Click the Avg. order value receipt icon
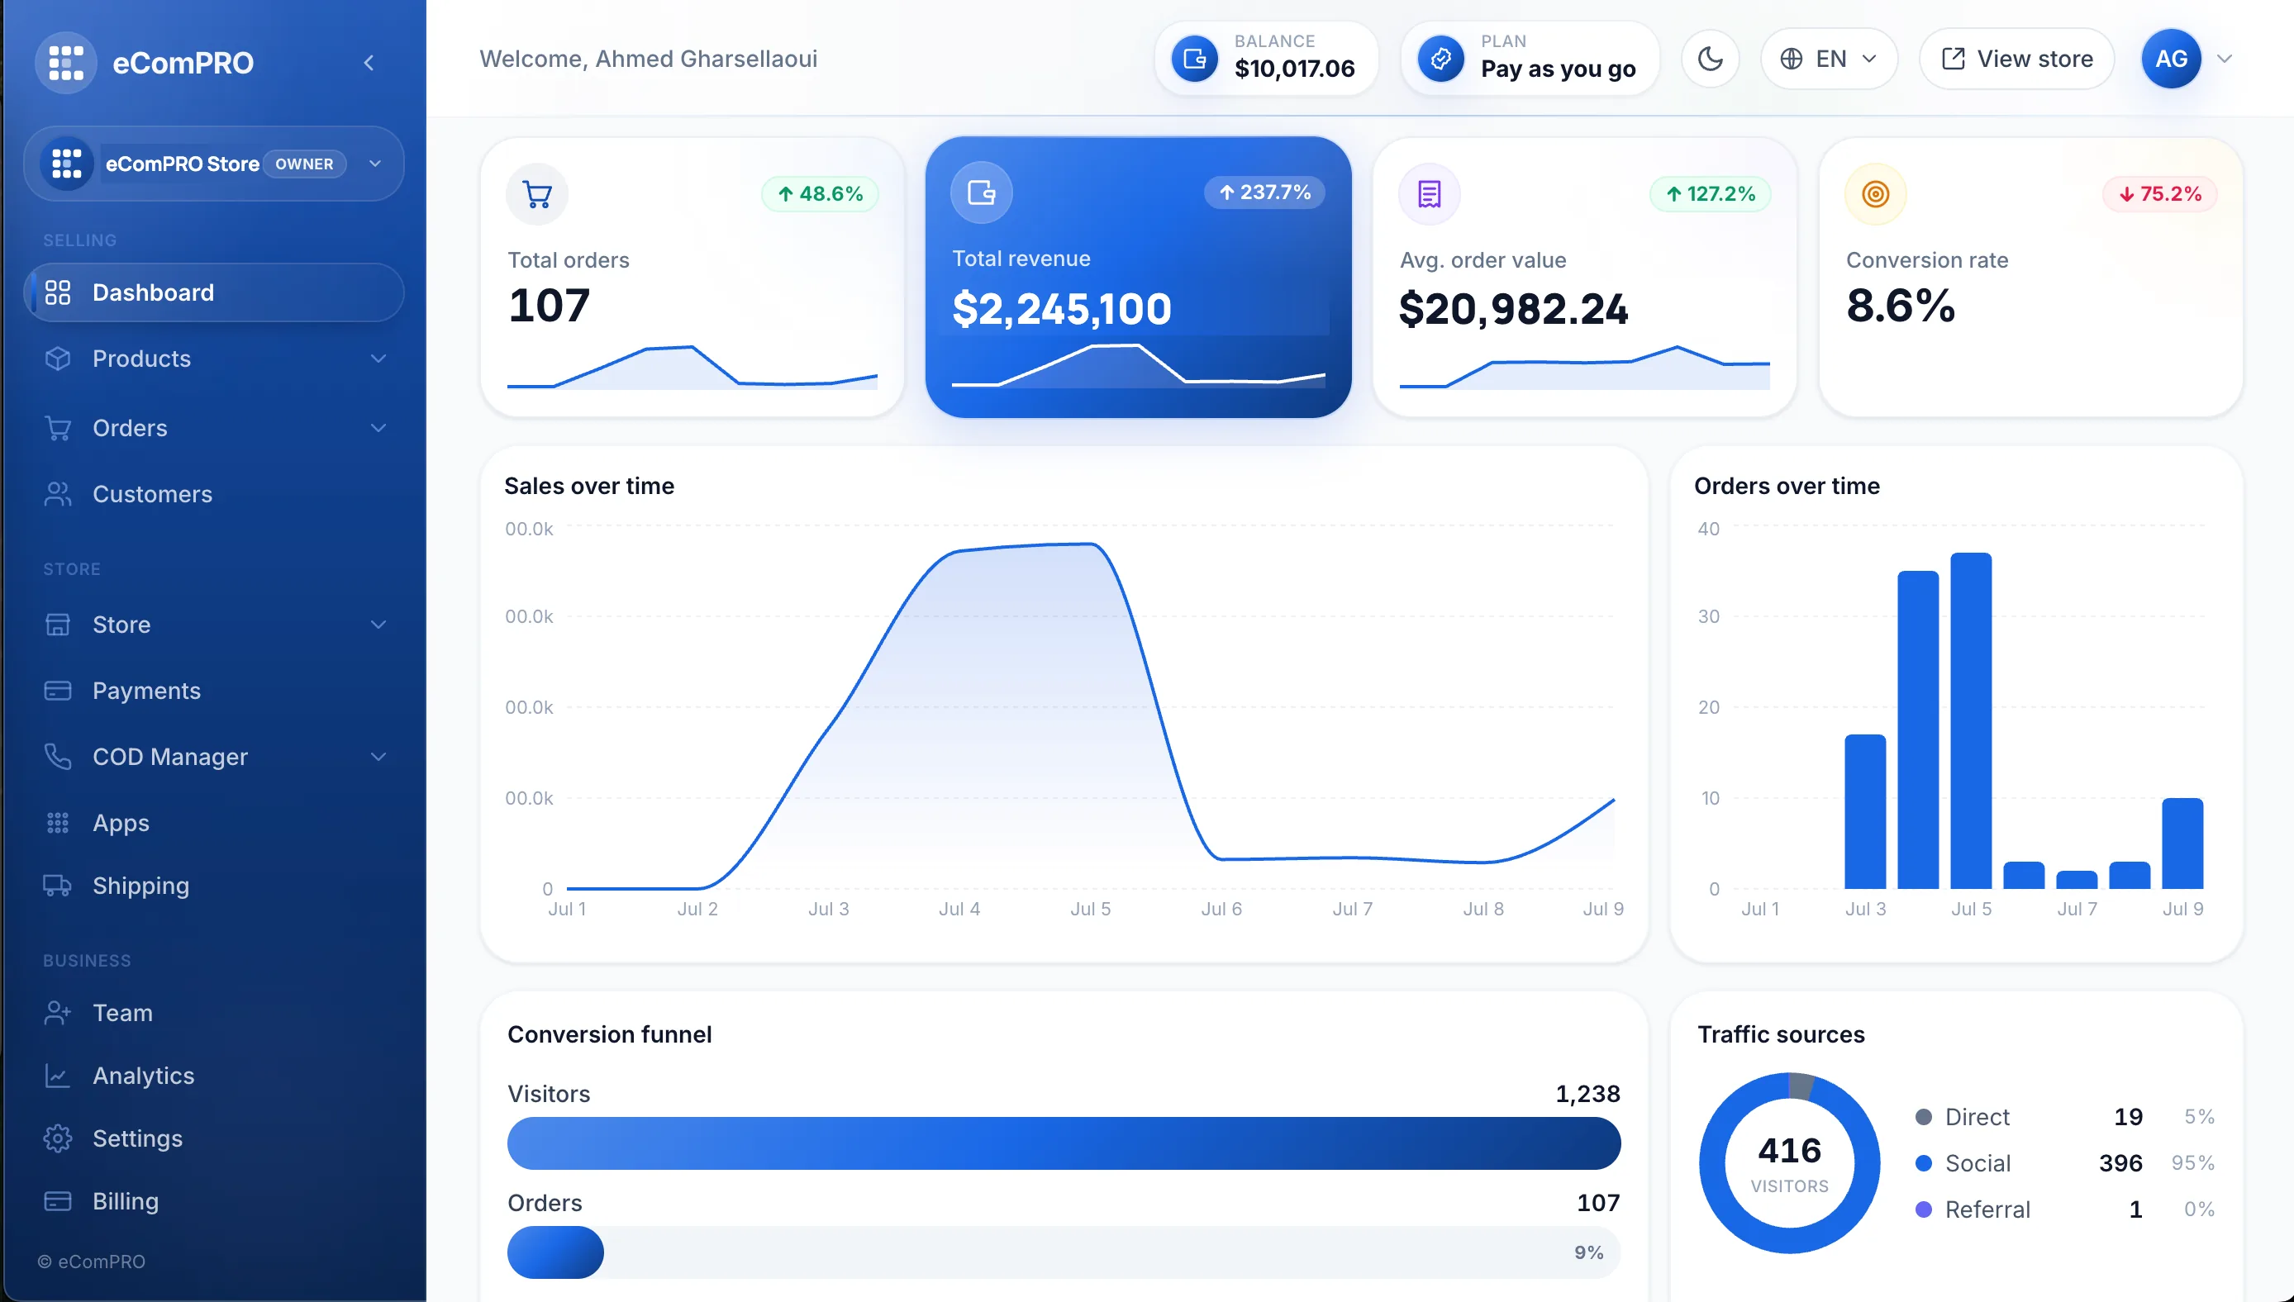The image size is (2294, 1302). pyautogui.click(x=1429, y=194)
